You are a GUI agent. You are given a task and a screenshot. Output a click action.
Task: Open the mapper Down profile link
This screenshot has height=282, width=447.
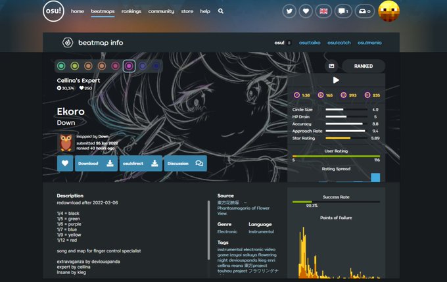coord(103,137)
